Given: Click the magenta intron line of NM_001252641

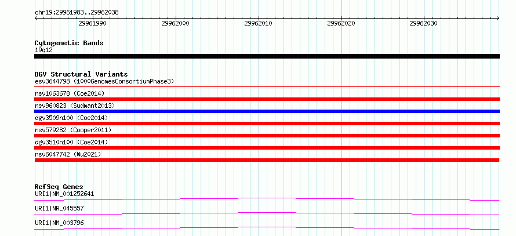Looking at the screenshot, I should [267, 198].
